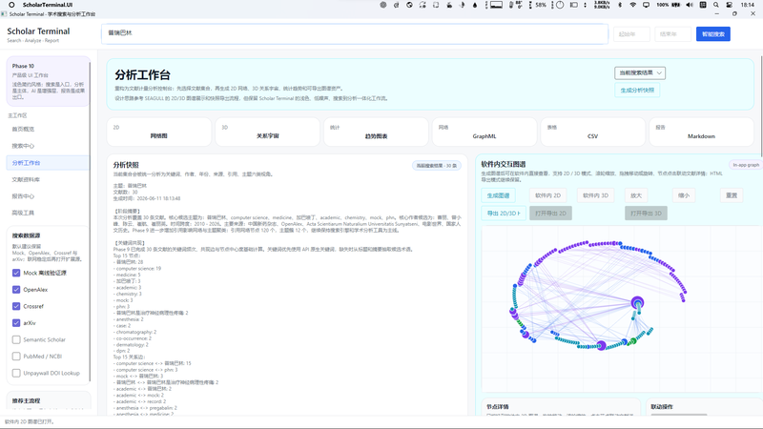Go to 搜索中心 in the sidebar
The height and width of the screenshot is (429, 763).
[48, 146]
